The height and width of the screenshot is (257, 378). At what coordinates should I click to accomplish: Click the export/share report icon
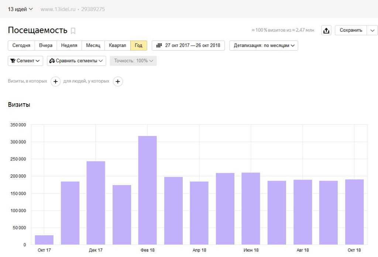point(326,30)
